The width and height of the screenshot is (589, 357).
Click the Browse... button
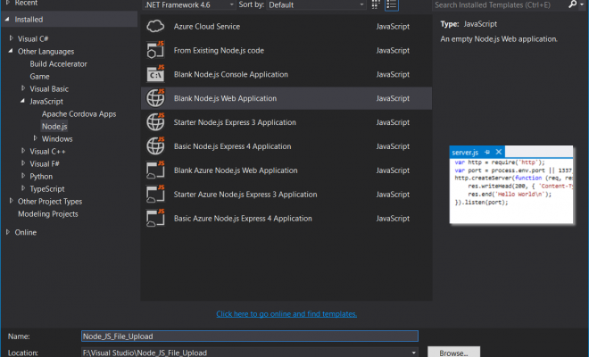pyautogui.click(x=453, y=353)
